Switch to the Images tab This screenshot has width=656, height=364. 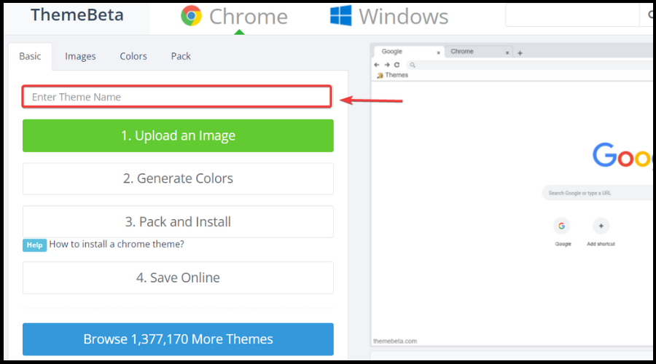point(80,56)
